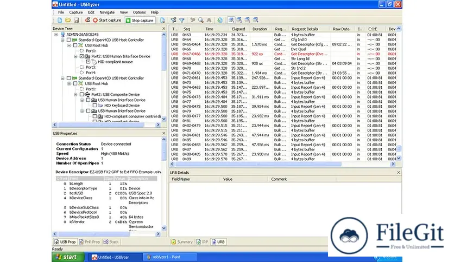Click USB Properties scroll down arrow
454x262 pixels.
pos(163,228)
